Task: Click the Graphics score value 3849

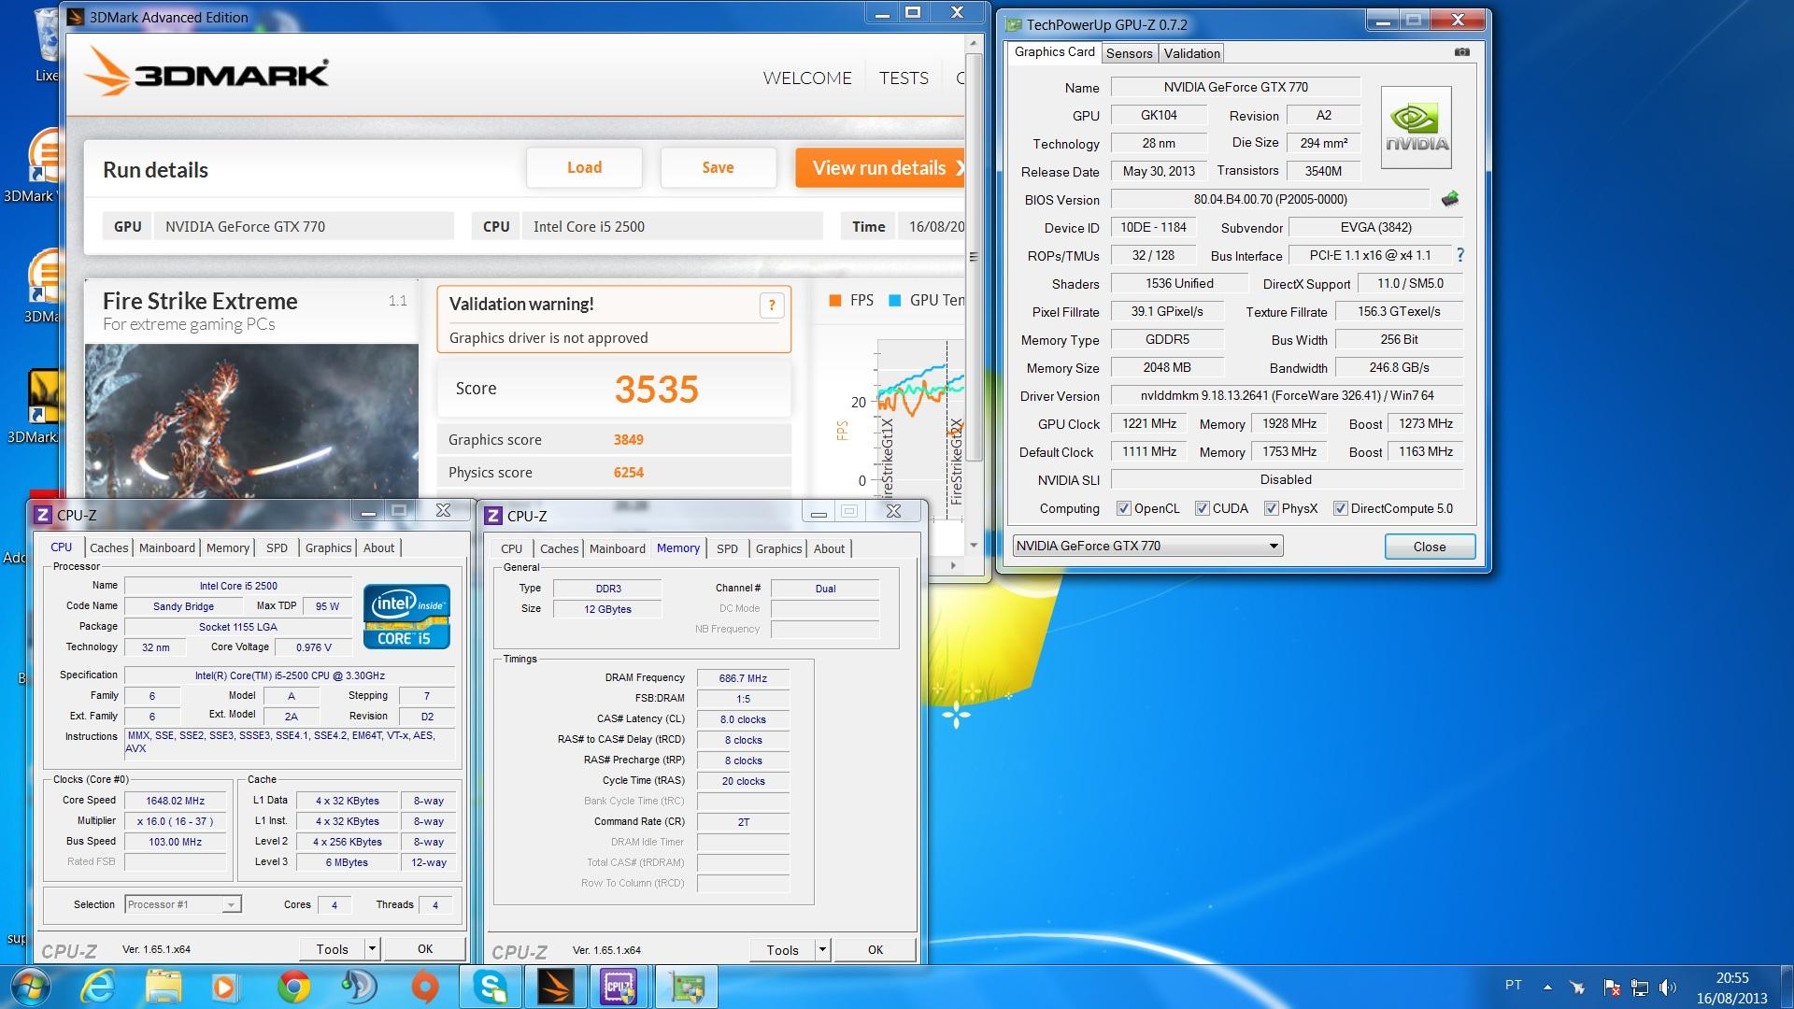Action: [x=628, y=439]
